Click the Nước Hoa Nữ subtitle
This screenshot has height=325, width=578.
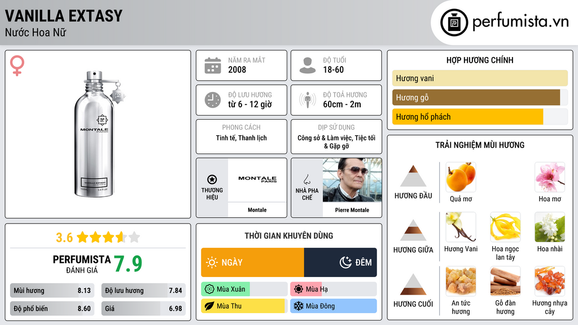(36, 33)
